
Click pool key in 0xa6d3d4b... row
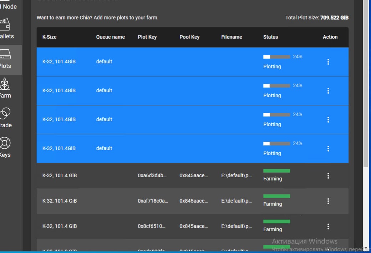tap(194, 175)
